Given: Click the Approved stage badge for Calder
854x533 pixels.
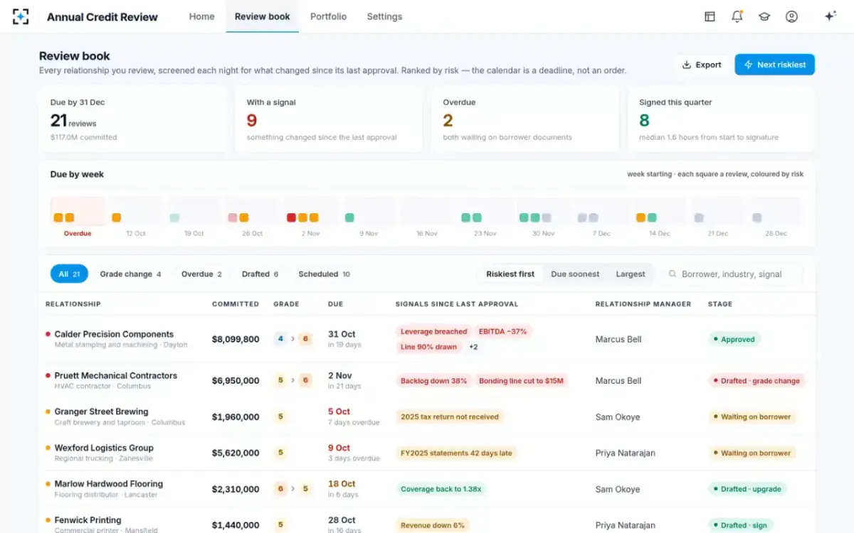Looking at the screenshot, I should (734, 340).
